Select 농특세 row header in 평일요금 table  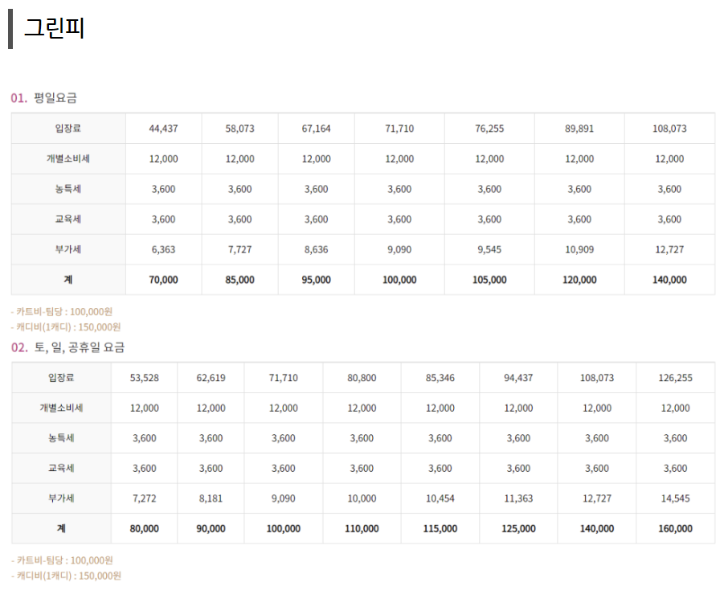coord(68,189)
